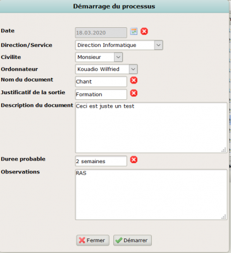Click the Description du document text area

tap(151, 128)
